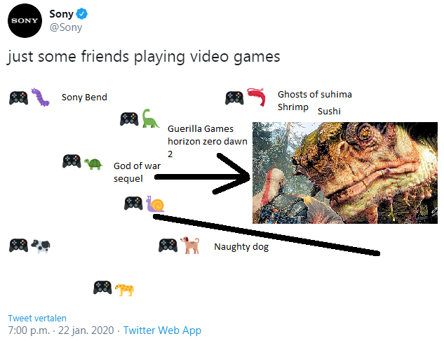Click the Sony profile avatar logo
444x341 pixels.
25,20
